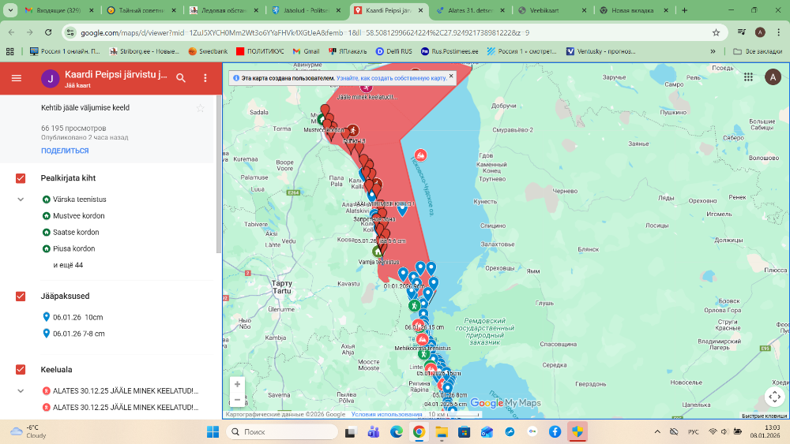This screenshot has width=790, height=444.
Task: Bookmark this page with the address bar star
Action: (x=716, y=33)
